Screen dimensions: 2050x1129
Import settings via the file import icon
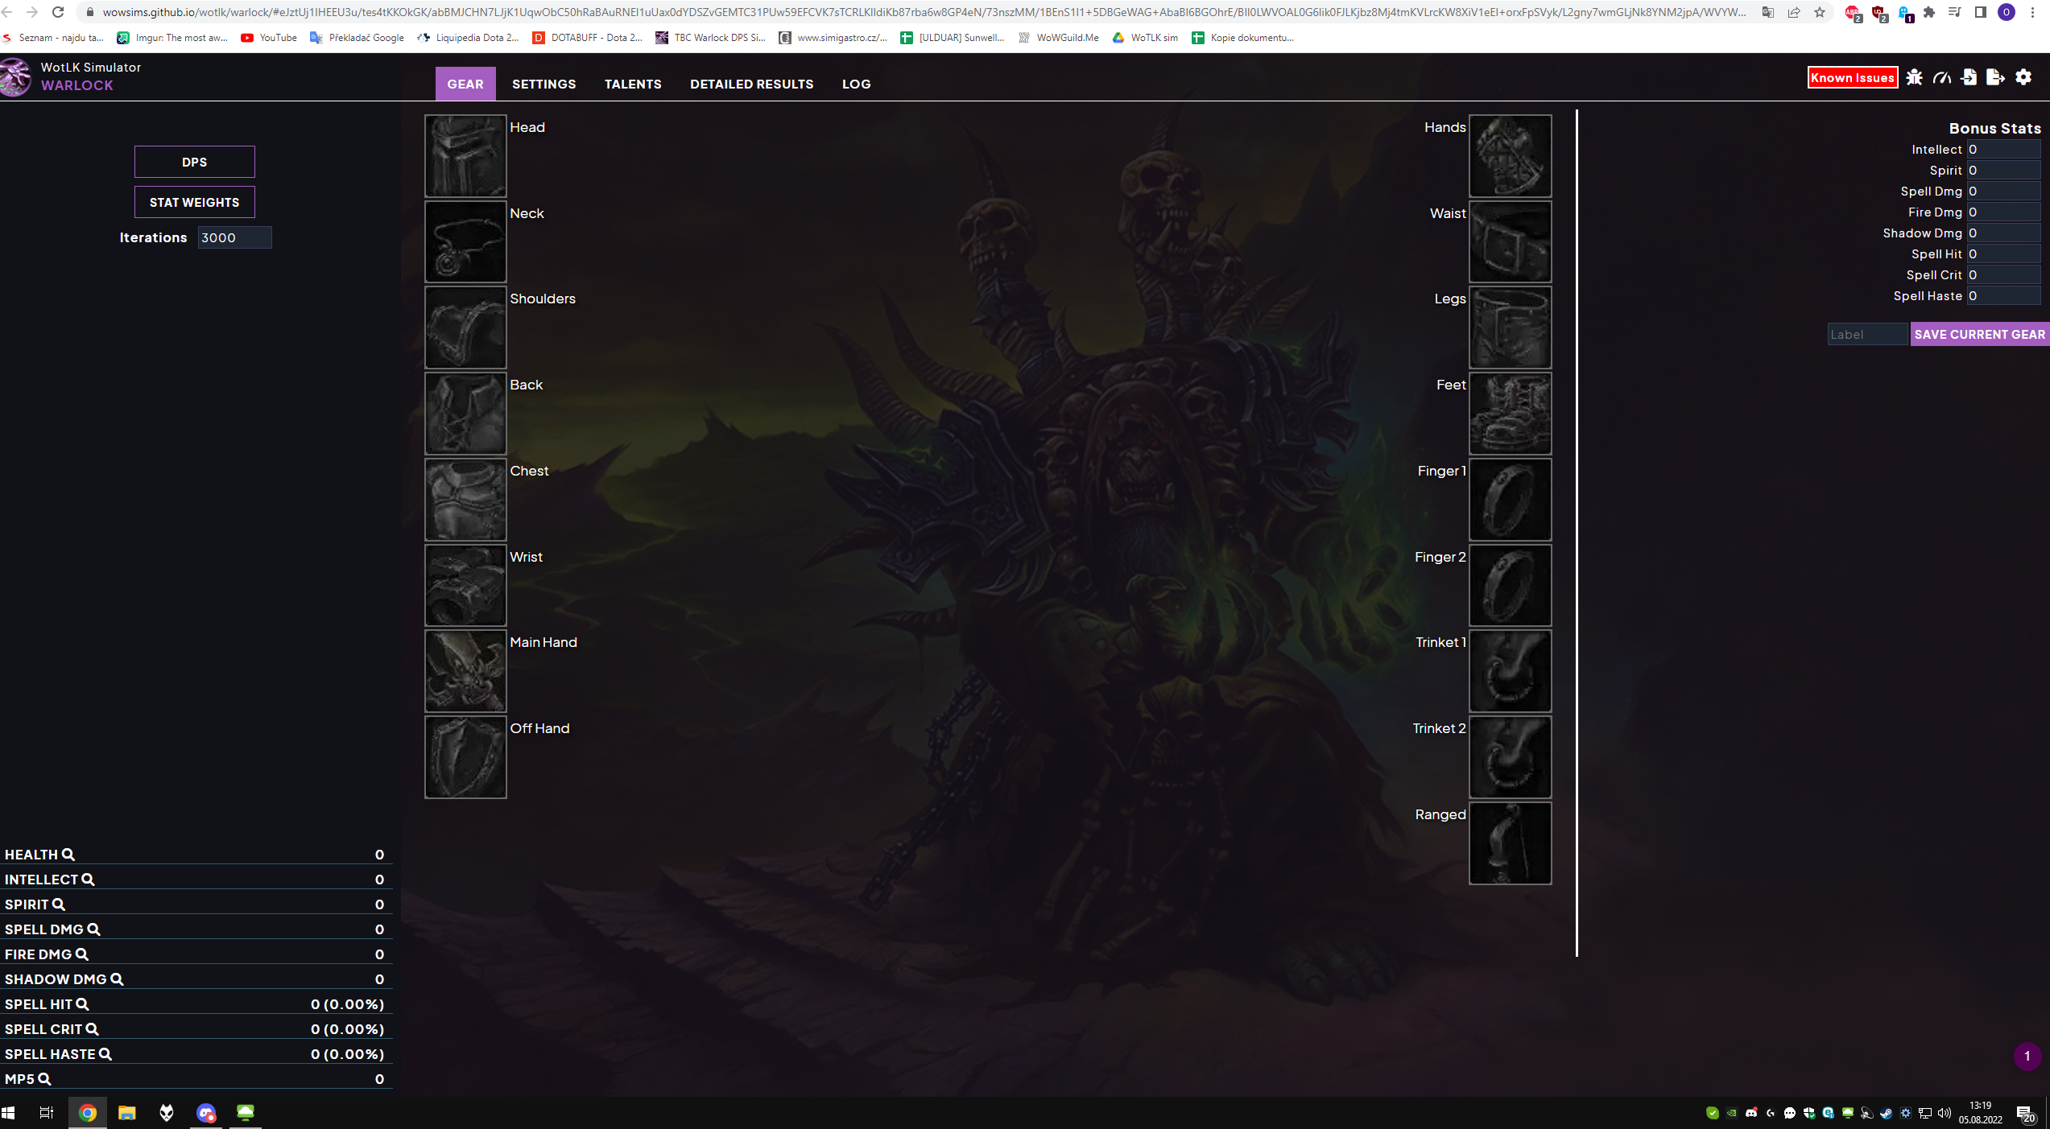tap(1970, 77)
